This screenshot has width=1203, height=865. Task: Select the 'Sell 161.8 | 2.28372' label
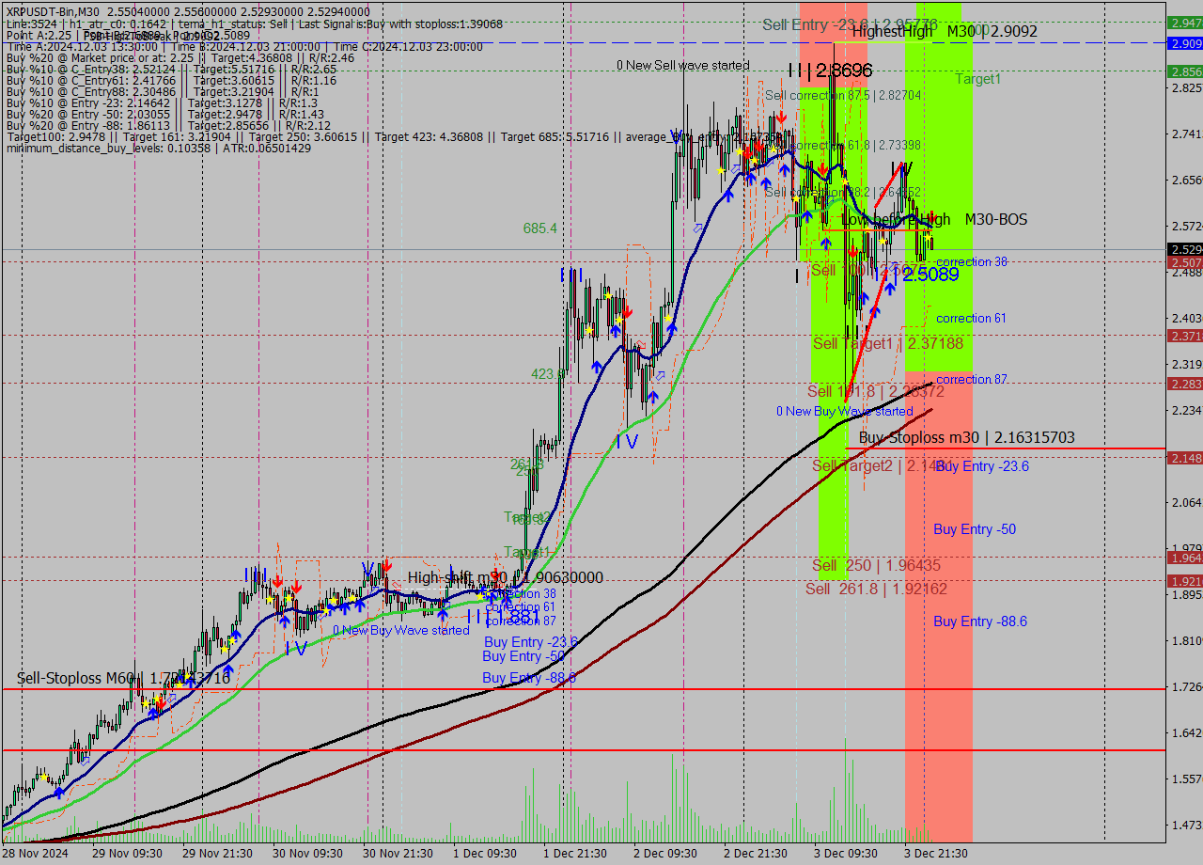click(876, 391)
